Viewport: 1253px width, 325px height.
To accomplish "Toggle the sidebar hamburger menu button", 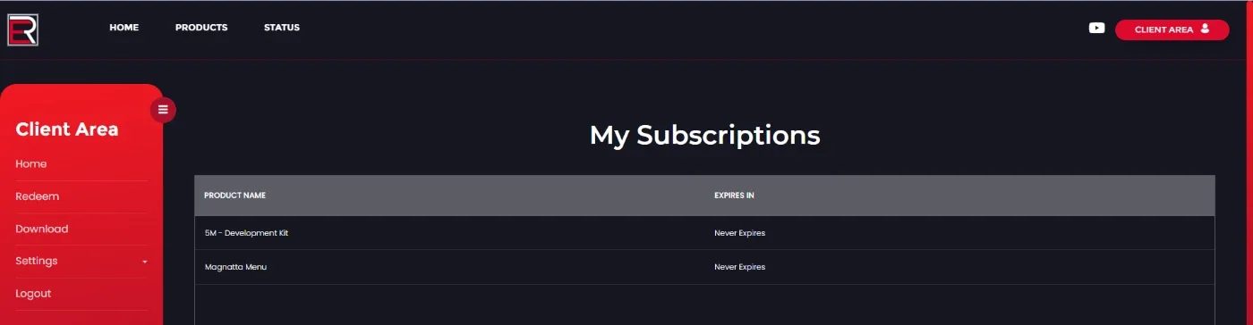I will point(163,110).
